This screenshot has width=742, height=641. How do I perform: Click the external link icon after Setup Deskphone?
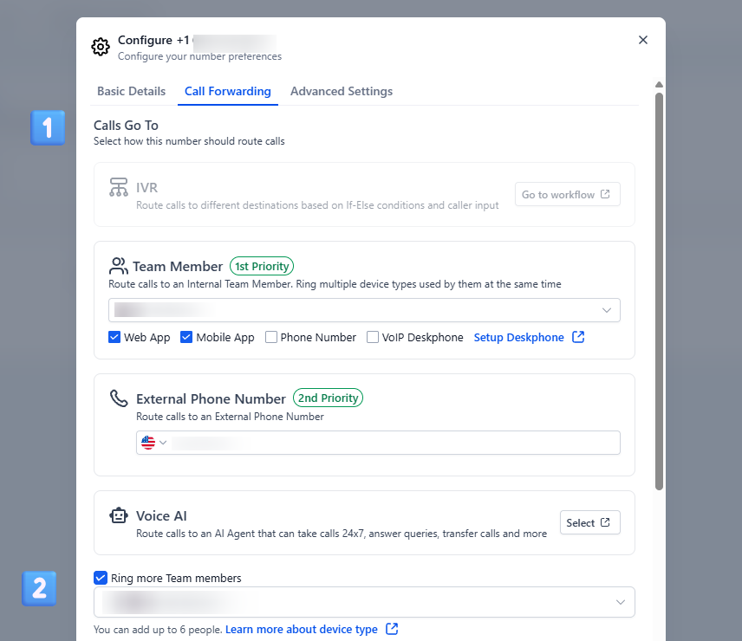click(578, 337)
